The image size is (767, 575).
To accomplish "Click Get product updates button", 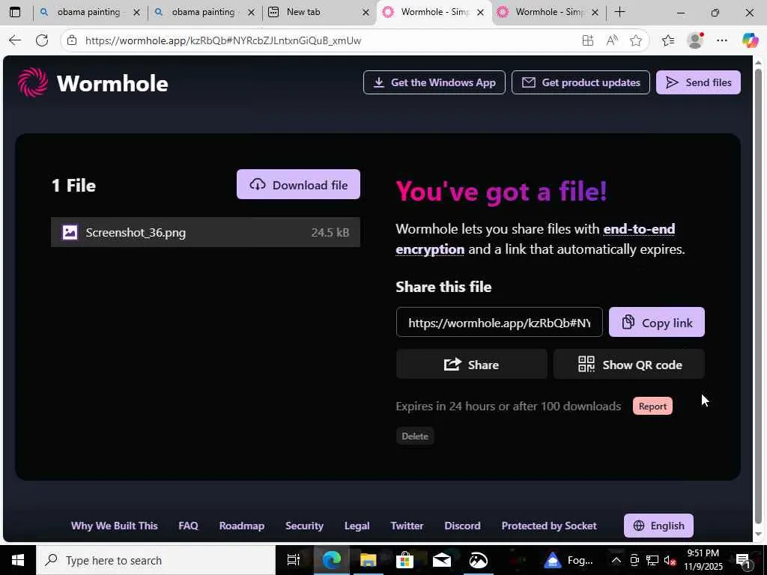I will click(580, 82).
